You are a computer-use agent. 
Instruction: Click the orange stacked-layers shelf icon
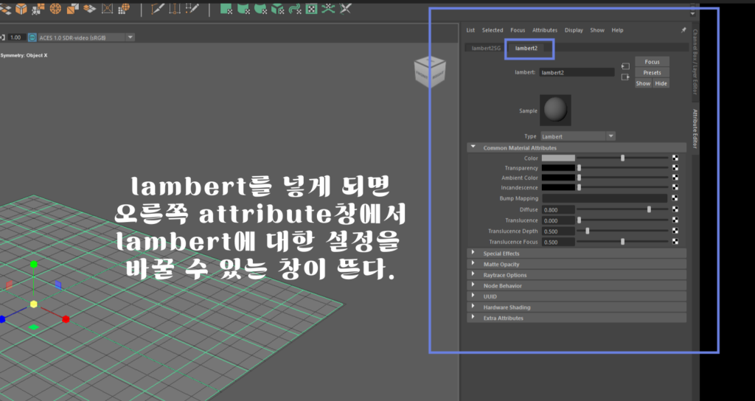tap(89, 8)
